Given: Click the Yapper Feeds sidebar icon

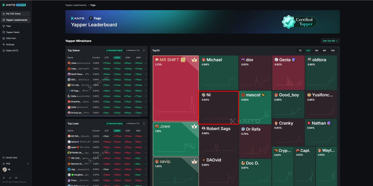Looking at the screenshot, I should click(3, 32).
